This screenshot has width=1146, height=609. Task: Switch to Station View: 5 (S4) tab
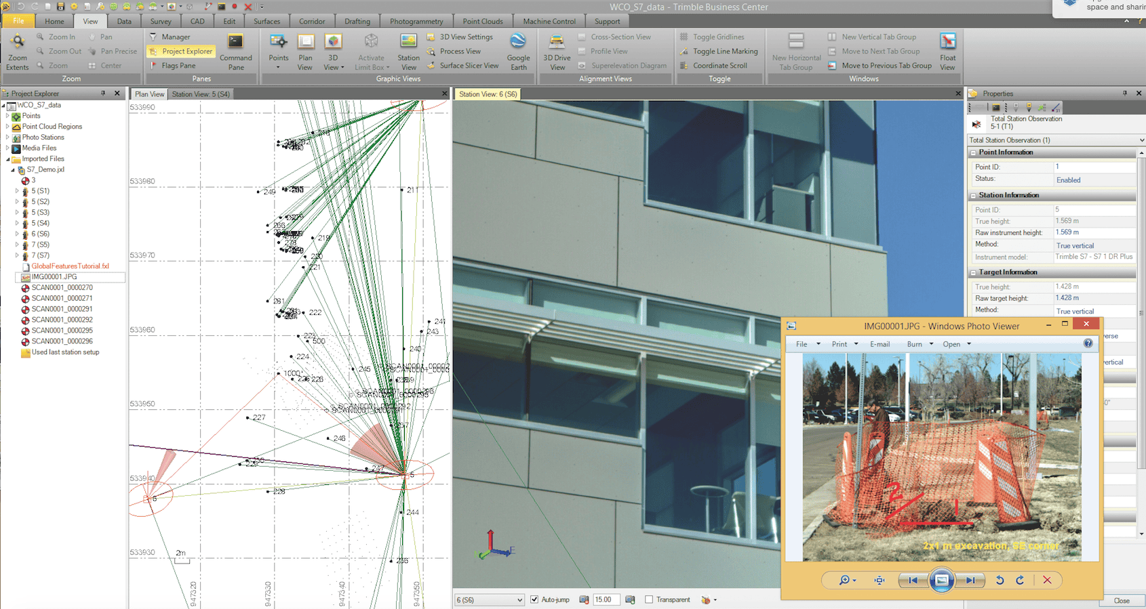coord(201,94)
